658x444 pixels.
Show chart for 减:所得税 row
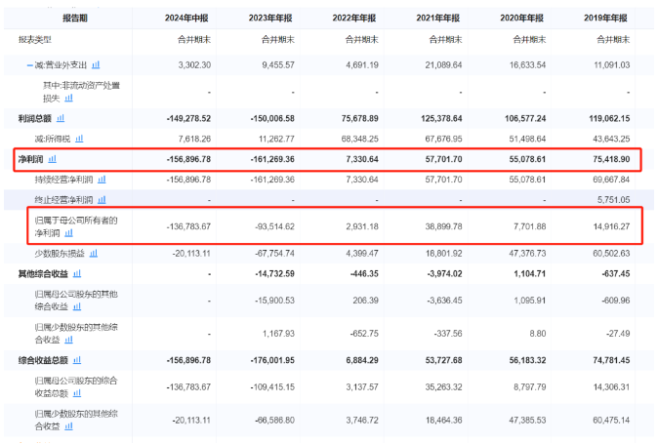pos(79,139)
